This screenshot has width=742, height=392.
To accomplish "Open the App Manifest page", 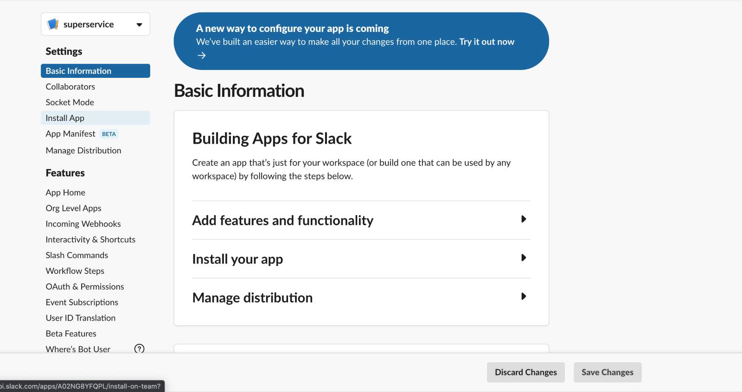I will point(70,134).
